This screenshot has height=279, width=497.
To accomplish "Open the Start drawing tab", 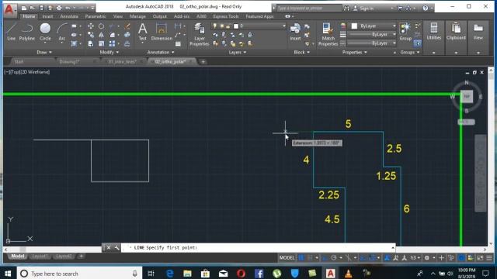I will 19,62.
